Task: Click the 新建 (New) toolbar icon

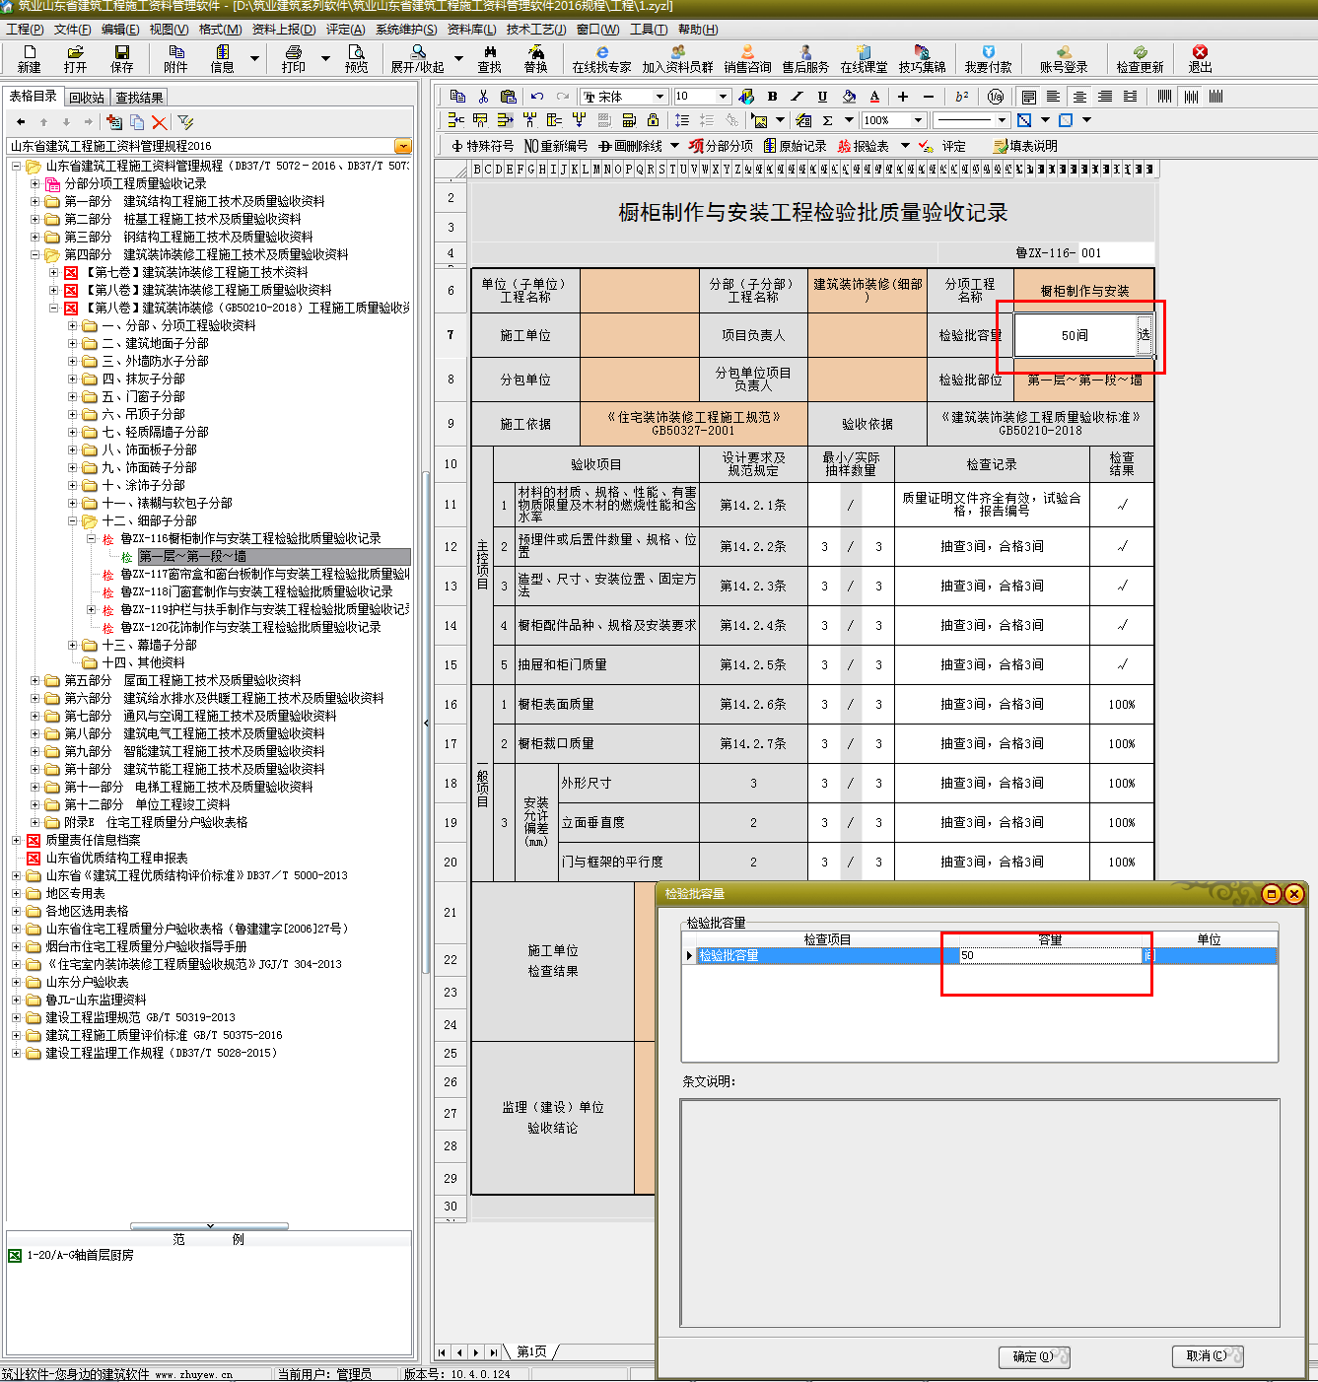Action: click(x=29, y=58)
